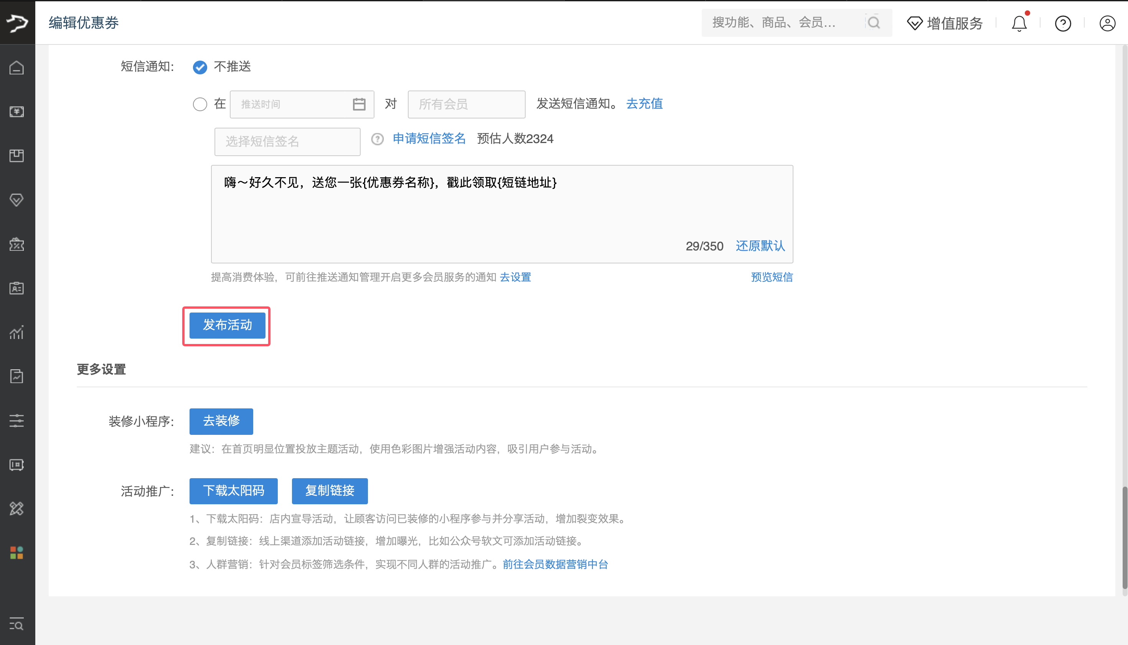Click the notification bell with red dot
1128x645 pixels.
(x=1019, y=23)
